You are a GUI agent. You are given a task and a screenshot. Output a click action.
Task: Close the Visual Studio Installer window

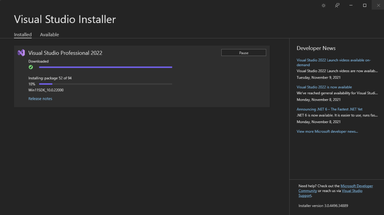click(378, 5)
